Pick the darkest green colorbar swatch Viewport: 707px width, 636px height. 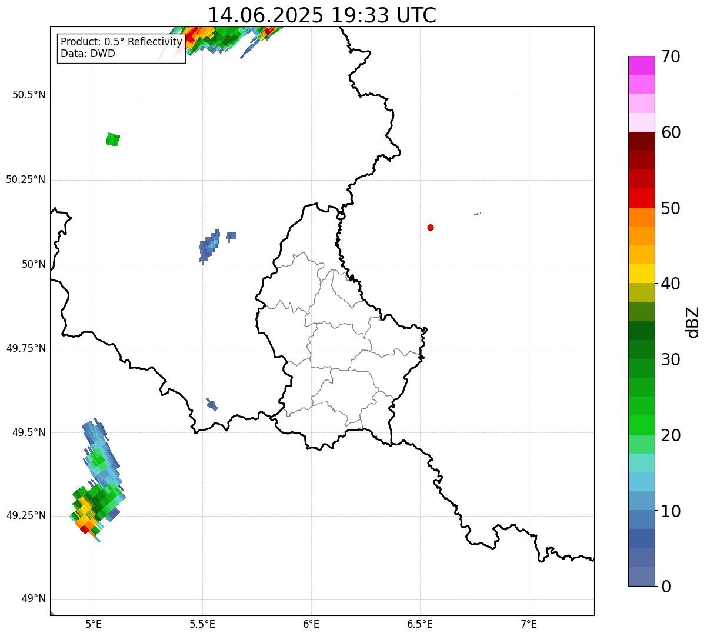(642, 331)
